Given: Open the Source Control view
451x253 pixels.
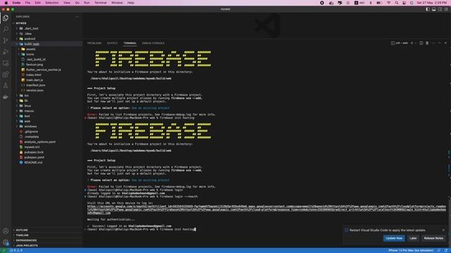Looking at the screenshot, I should 6,41.
